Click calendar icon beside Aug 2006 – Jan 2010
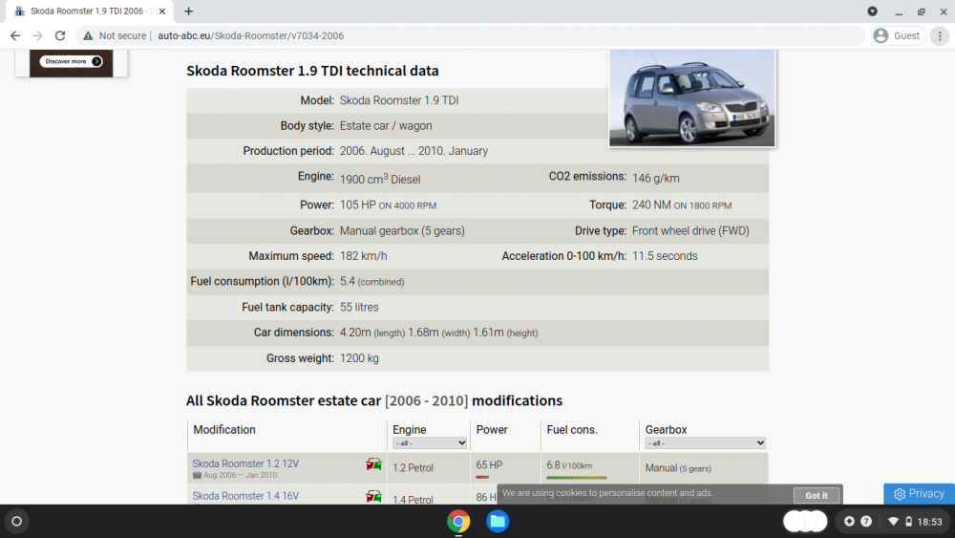 197,475
